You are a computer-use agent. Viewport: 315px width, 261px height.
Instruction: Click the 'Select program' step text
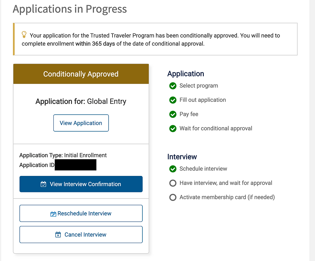coord(199,86)
